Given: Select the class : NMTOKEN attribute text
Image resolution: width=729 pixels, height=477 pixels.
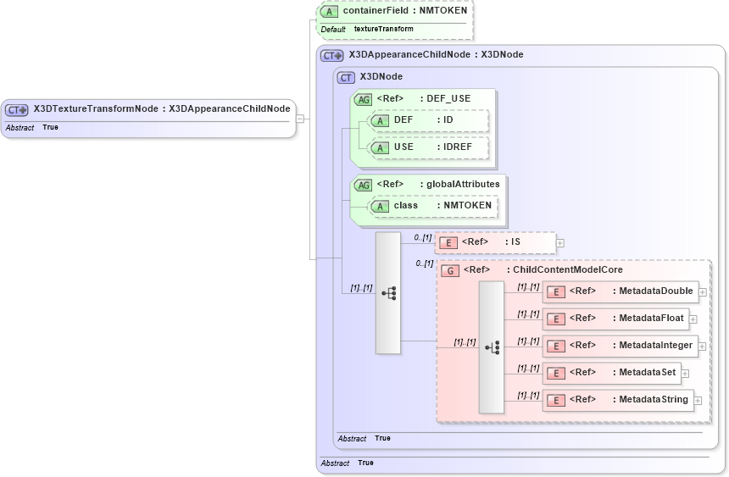Looking at the screenshot, I should (x=442, y=206).
